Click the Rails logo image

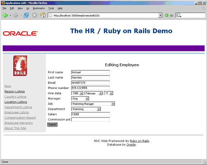click(20, 66)
